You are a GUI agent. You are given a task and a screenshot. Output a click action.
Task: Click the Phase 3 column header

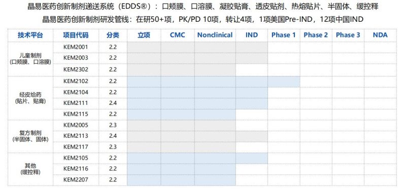[348, 35]
